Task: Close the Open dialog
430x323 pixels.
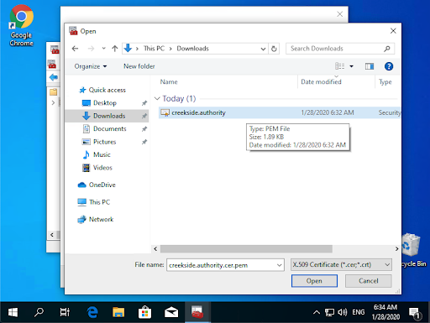Action: tap(393, 31)
